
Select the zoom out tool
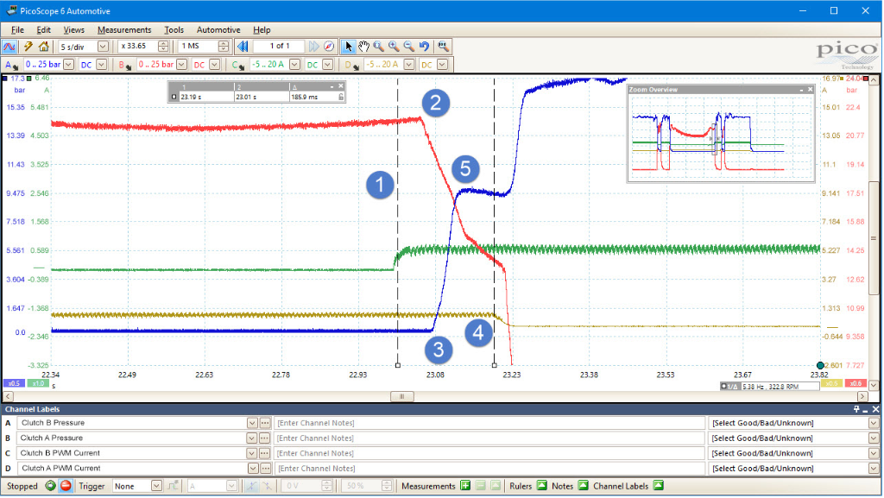click(x=409, y=47)
